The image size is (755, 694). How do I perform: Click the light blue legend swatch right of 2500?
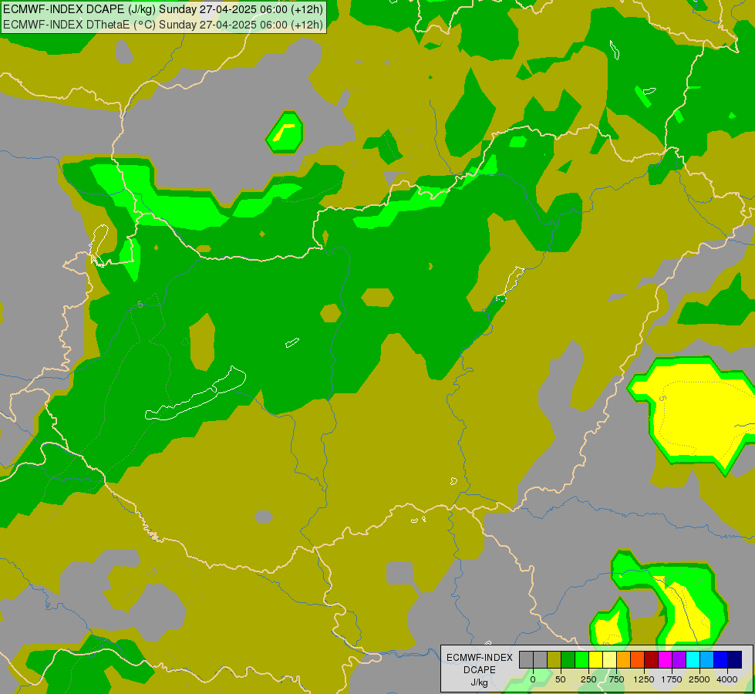click(x=707, y=659)
